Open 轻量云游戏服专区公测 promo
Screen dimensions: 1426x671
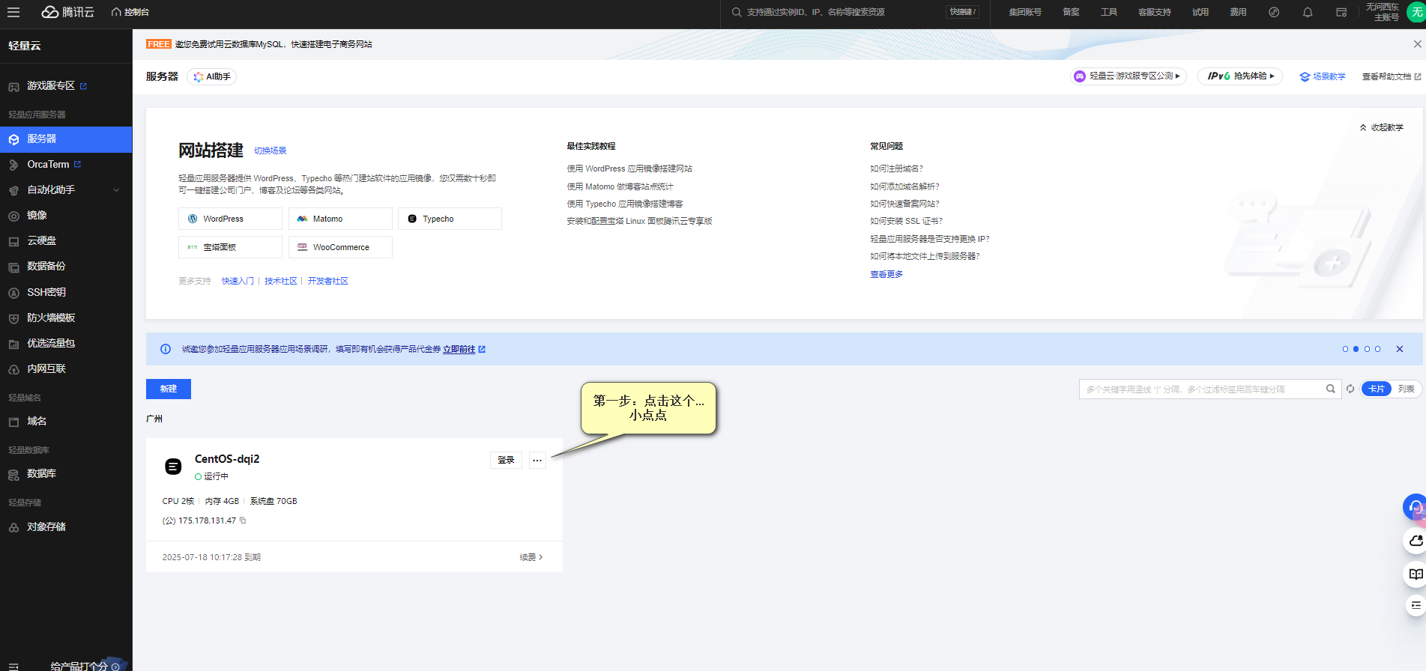click(1129, 76)
